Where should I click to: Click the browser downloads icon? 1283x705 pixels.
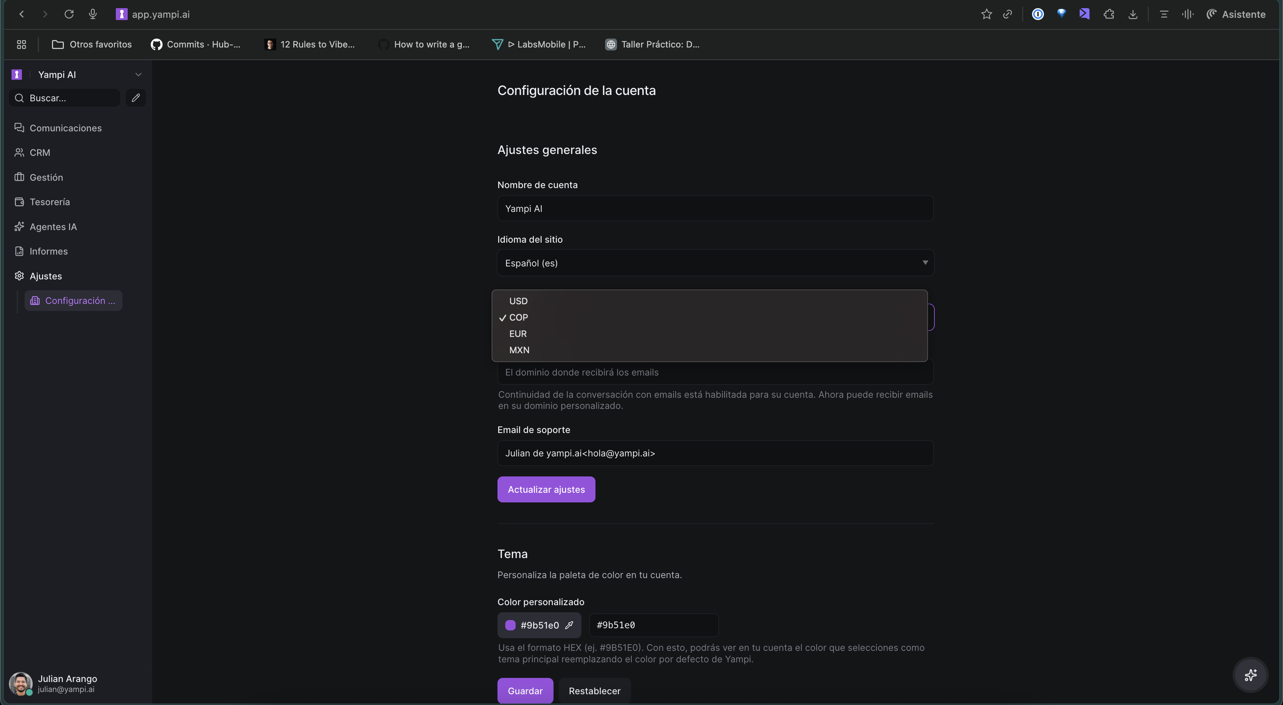pyautogui.click(x=1133, y=14)
